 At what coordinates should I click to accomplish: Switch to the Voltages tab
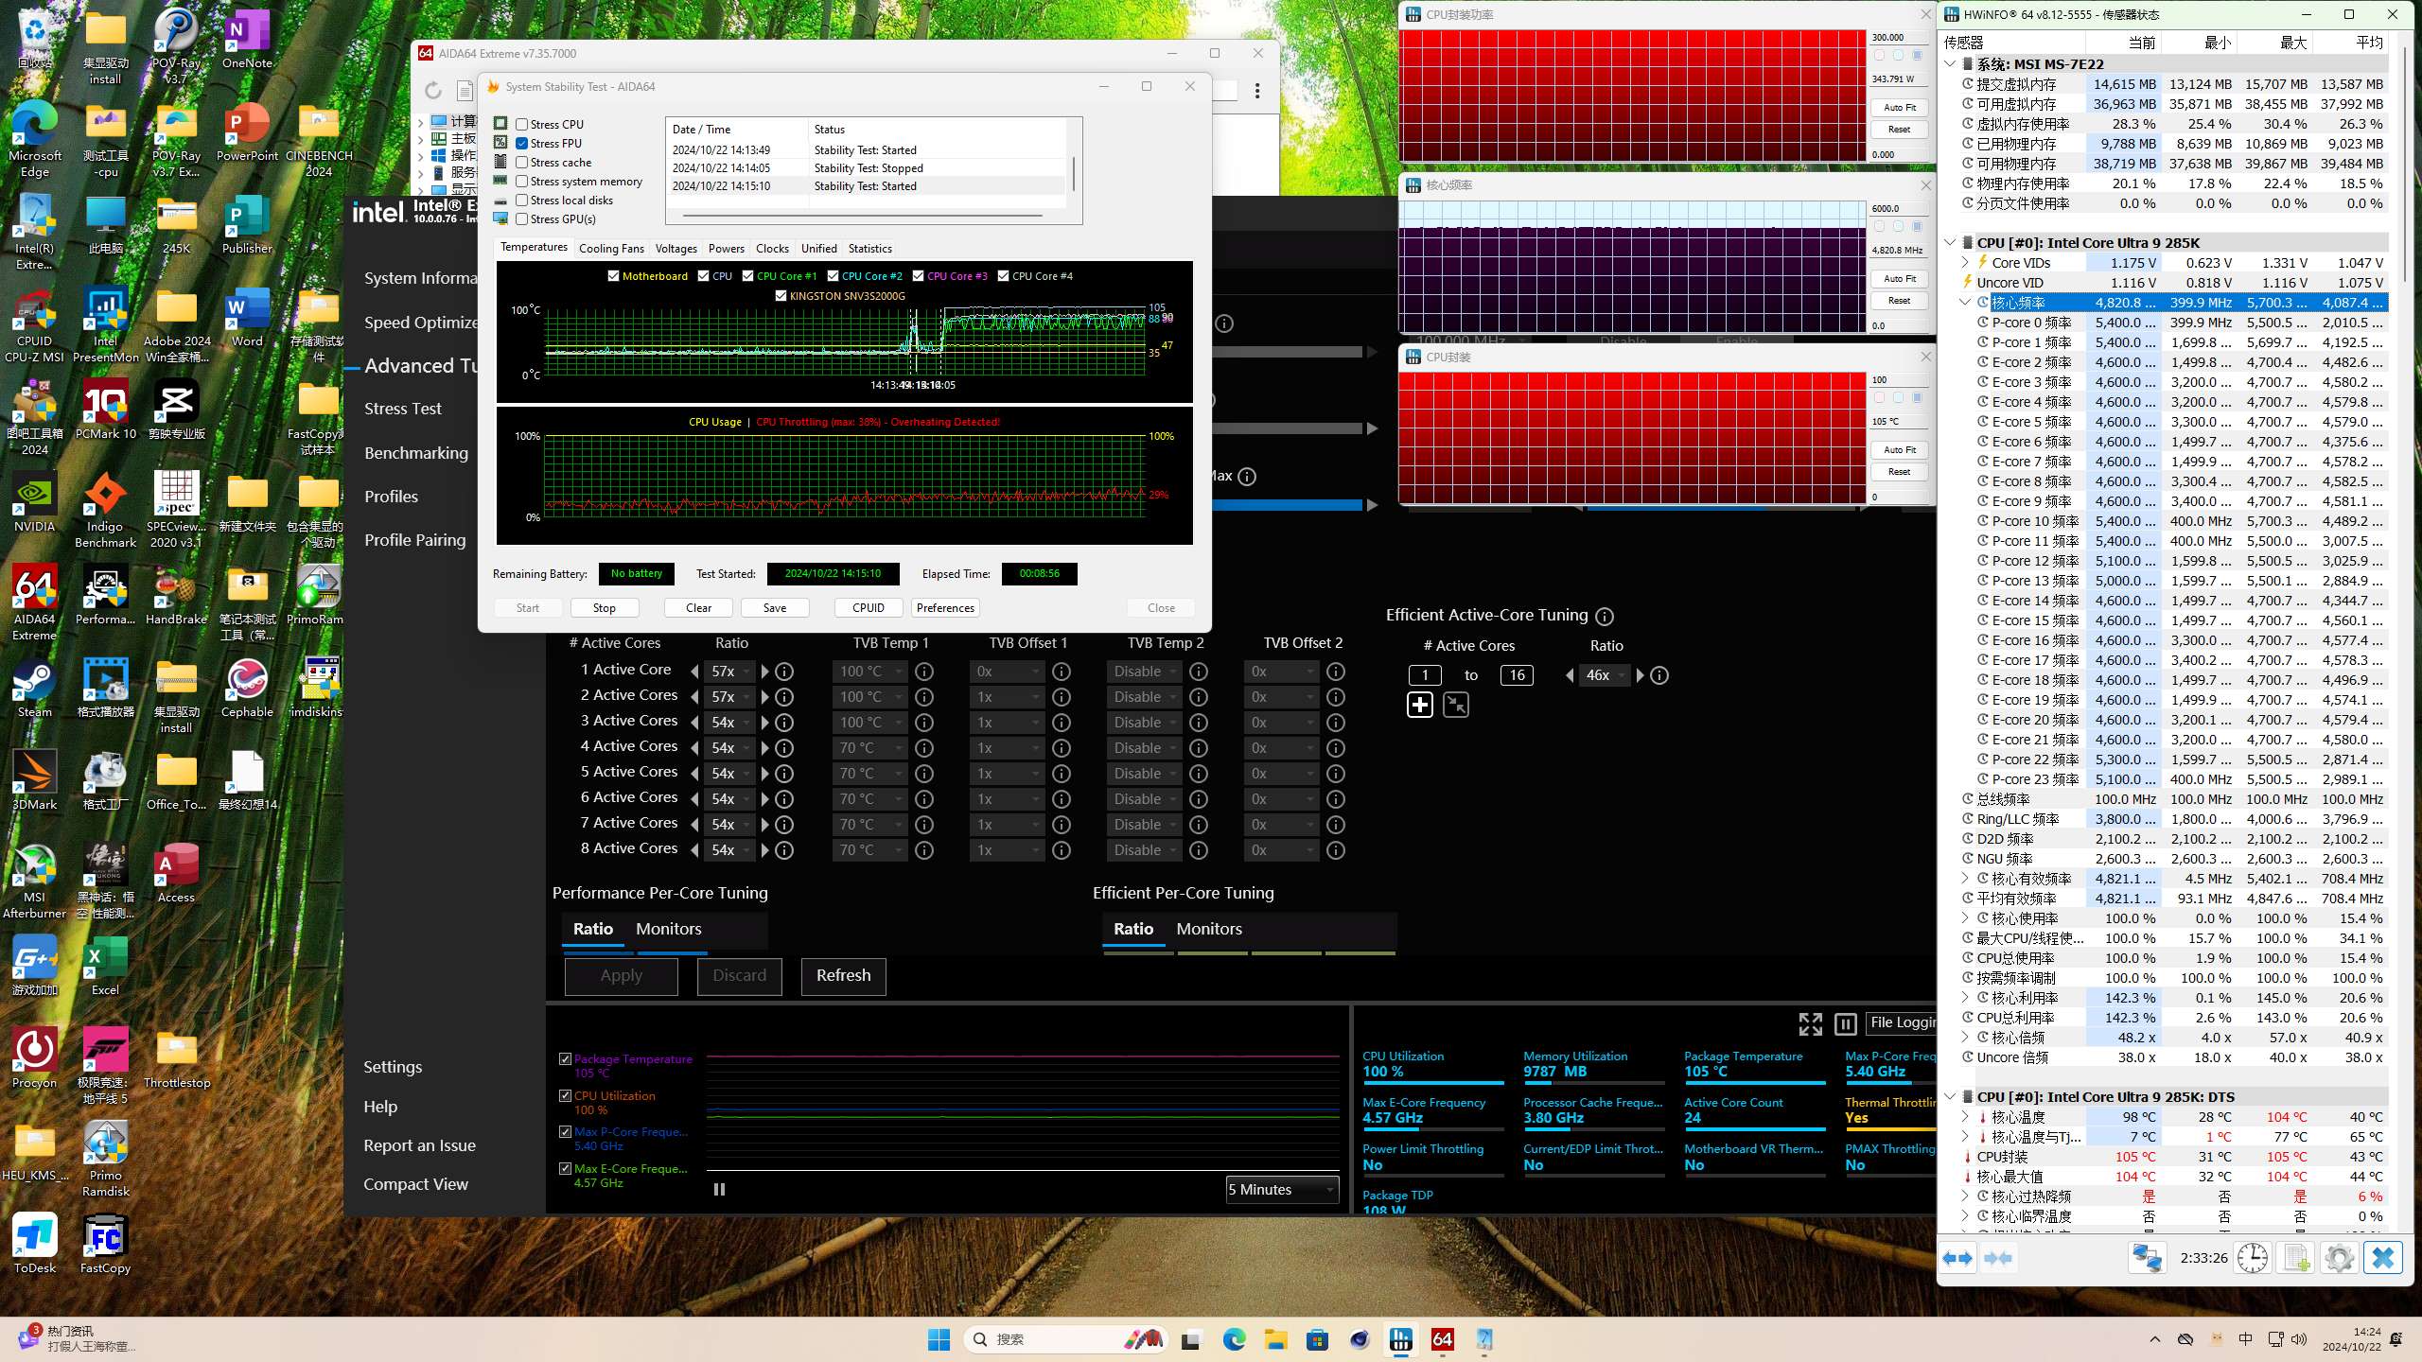point(676,249)
